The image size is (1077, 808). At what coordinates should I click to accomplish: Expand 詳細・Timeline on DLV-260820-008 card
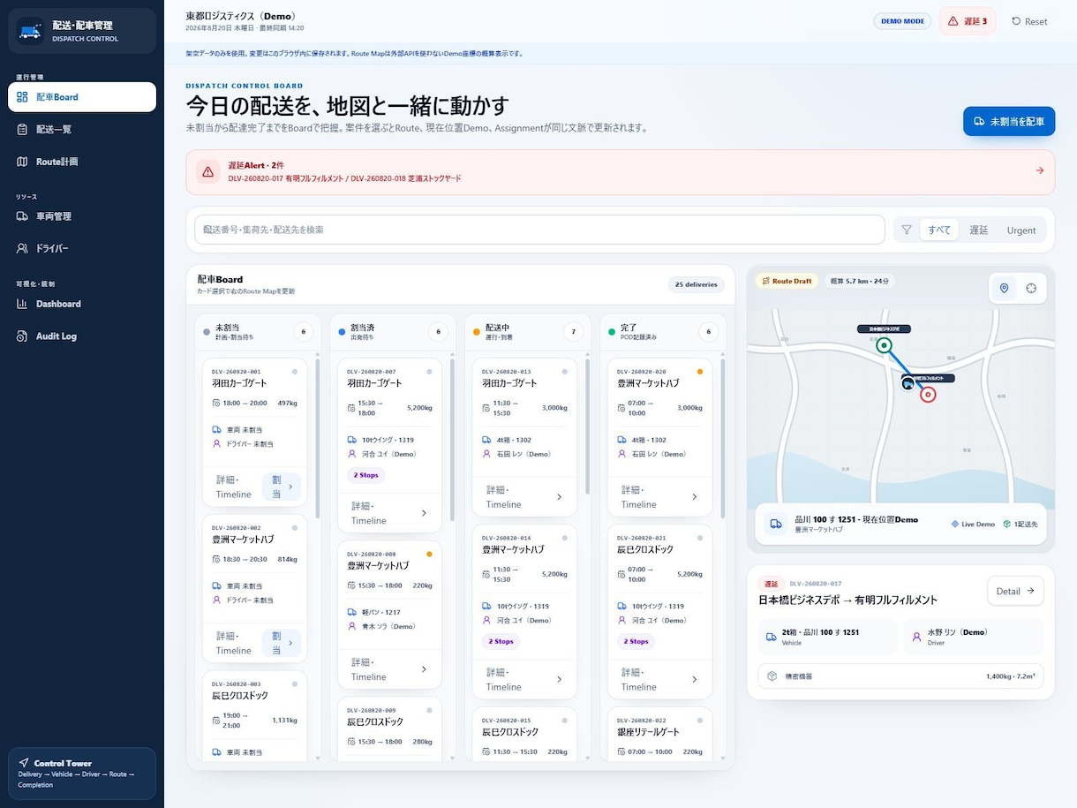[389, 669]
